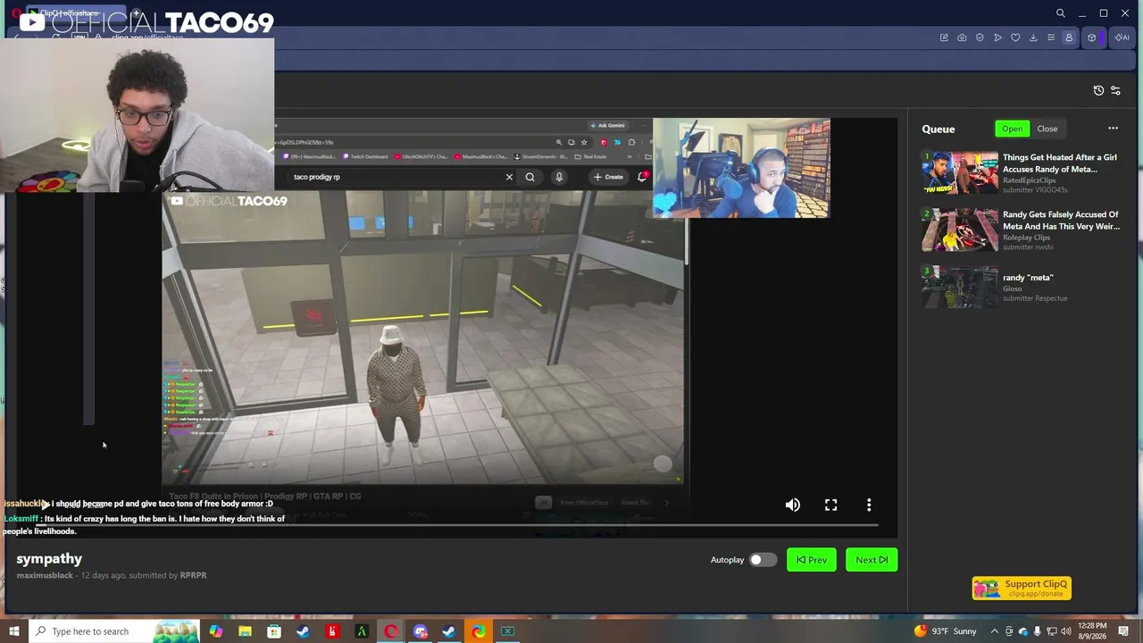Viewport: 1143px width, 643px height.
Task: Click the 'submitter VIGGO45s' text
Action: coord(1035,190)
